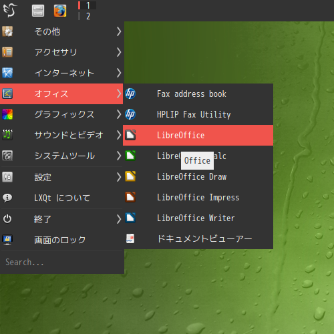The width and height of the screenshot is (334, 334).
Task: Open the システムツール menu category
Action: [61, 156]
